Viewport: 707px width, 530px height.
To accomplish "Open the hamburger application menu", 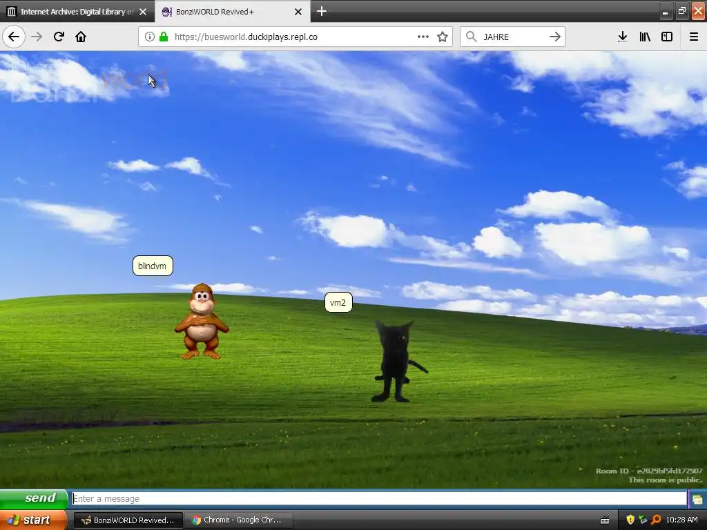I will tap(694, 37).
